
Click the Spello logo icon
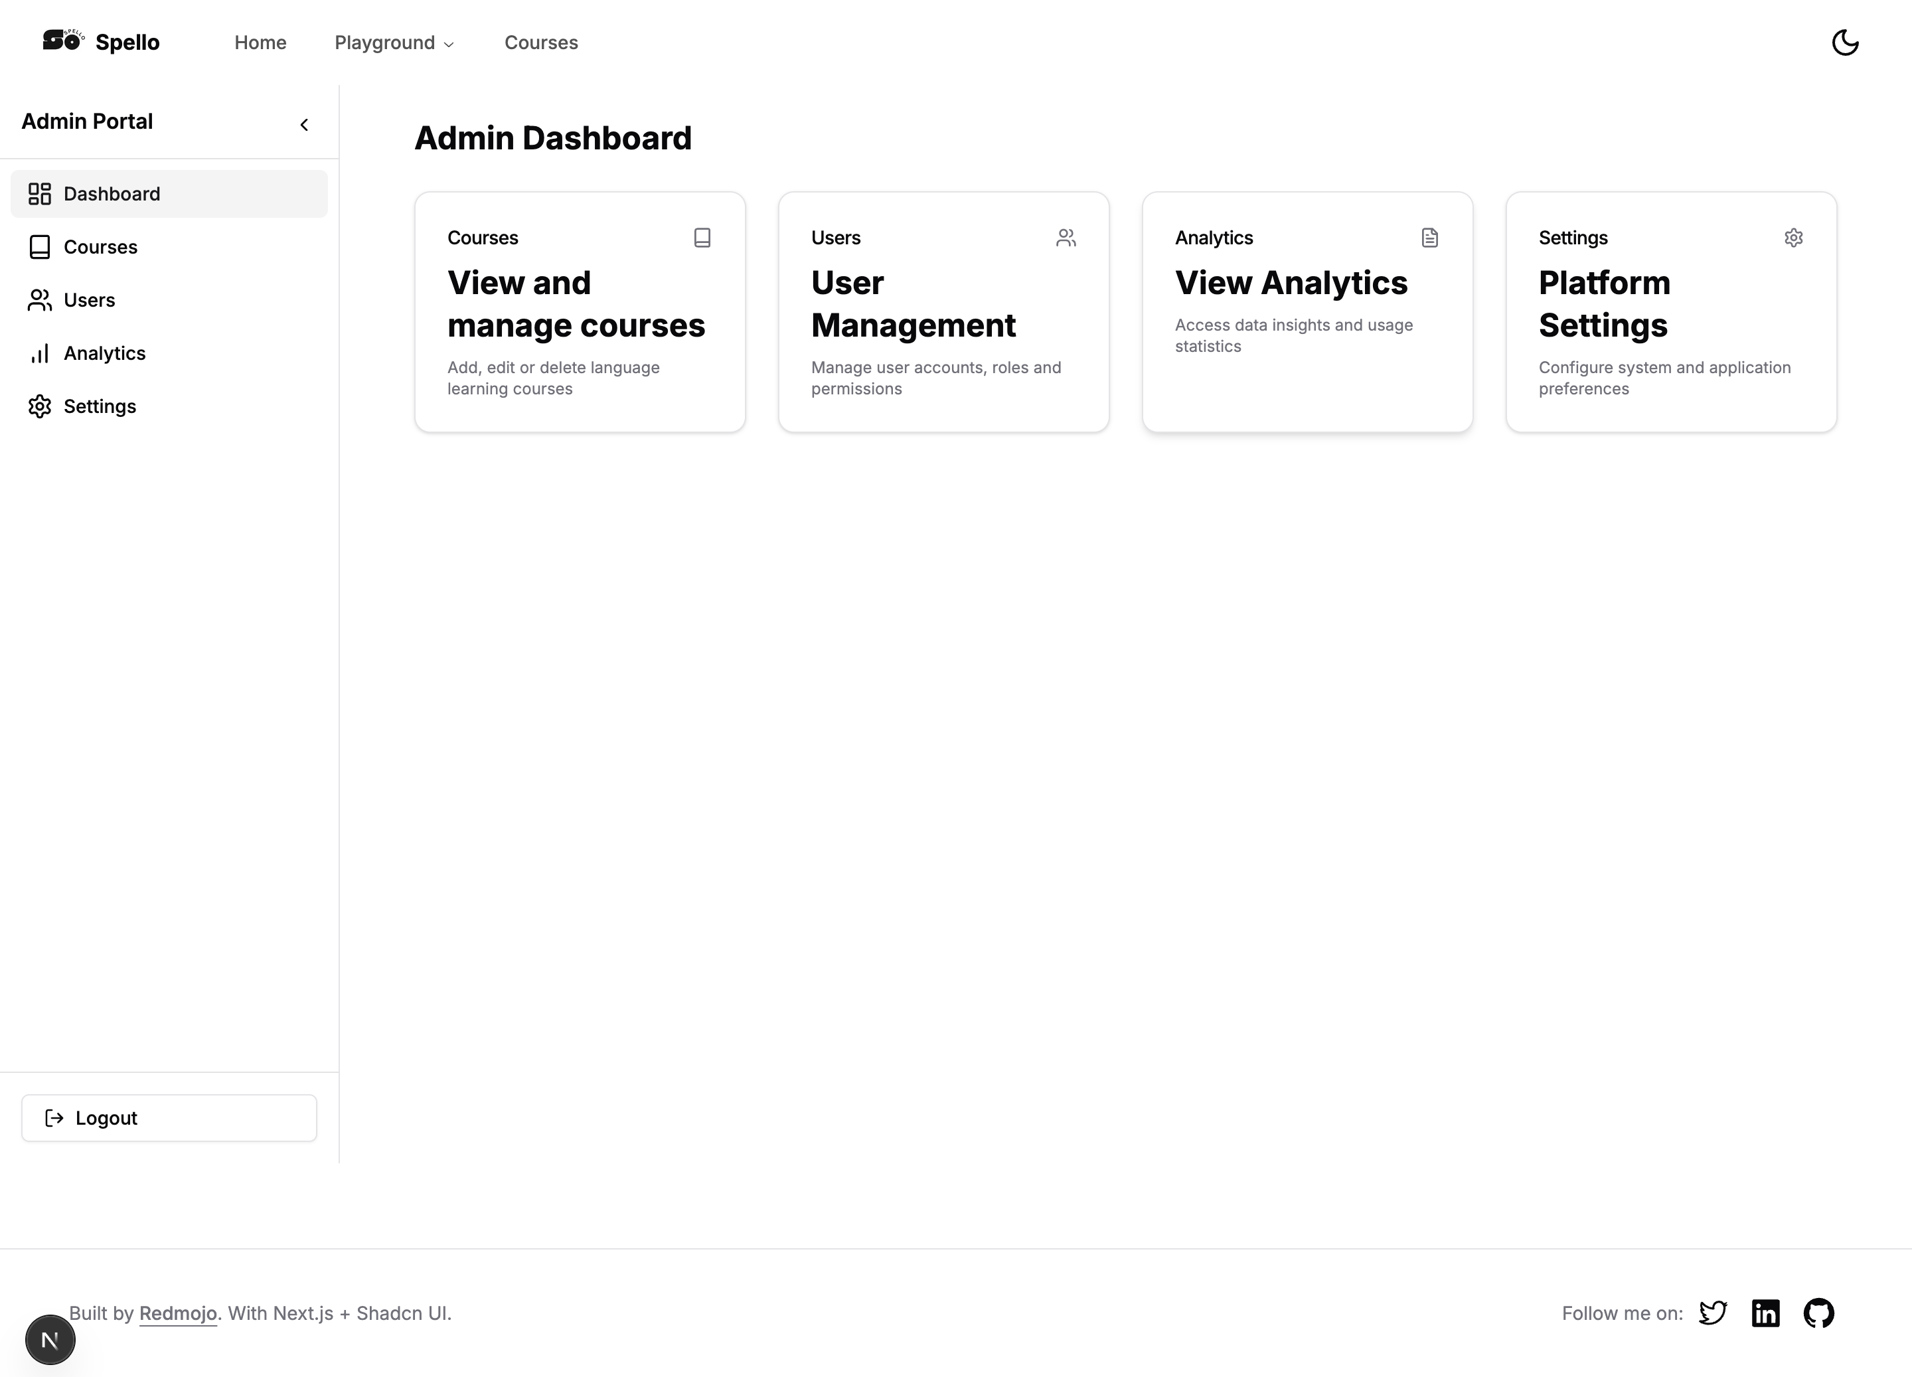pyautogui.click(x=63, y=40)
